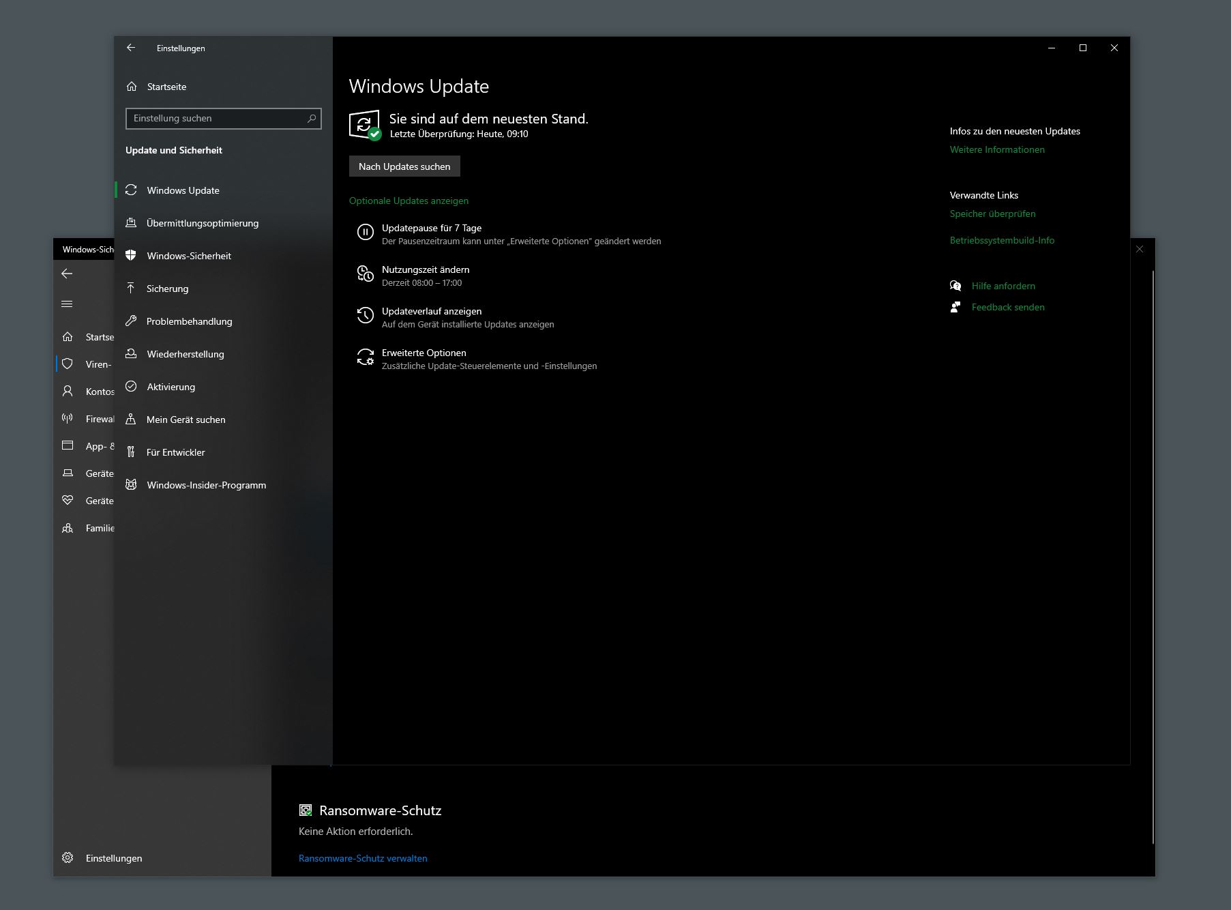Open Ransomware-Schutz verwalten link
Image resolution: width=1231 pixels, height=910 pixels.
tap(363, 858)
